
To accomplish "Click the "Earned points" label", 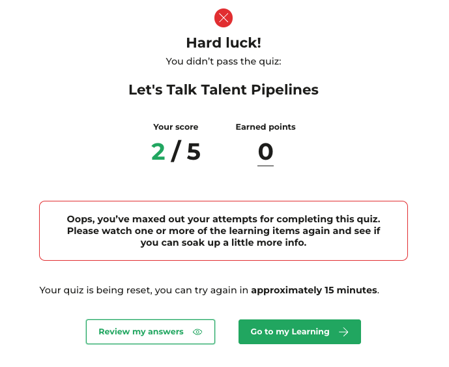I will [265, 127].
